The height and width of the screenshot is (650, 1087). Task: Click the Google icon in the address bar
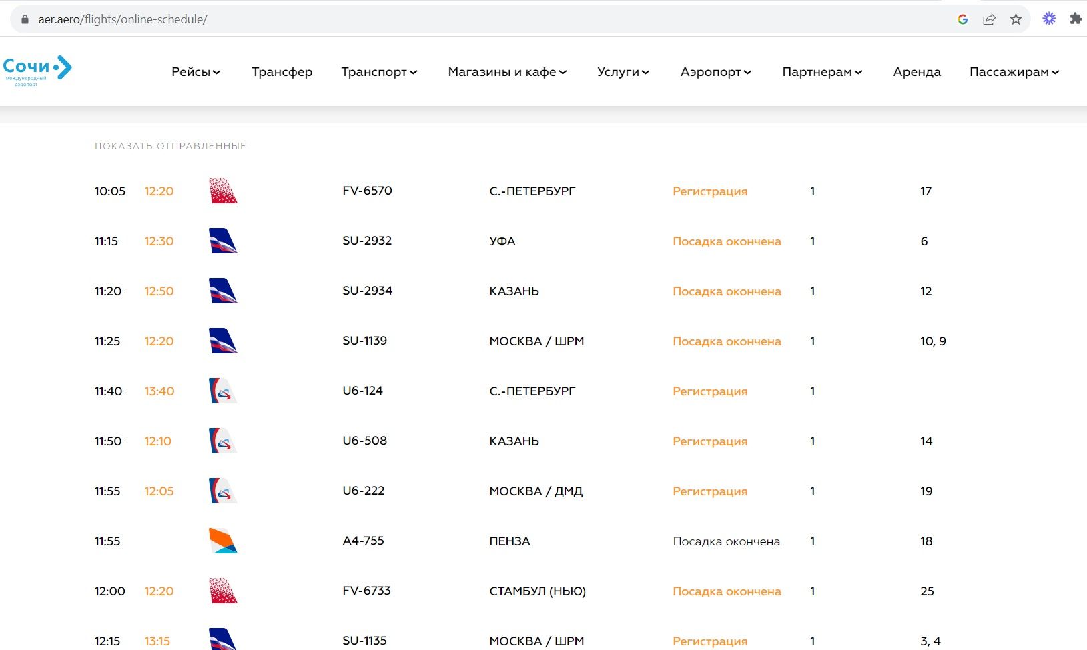click(962, 19)
